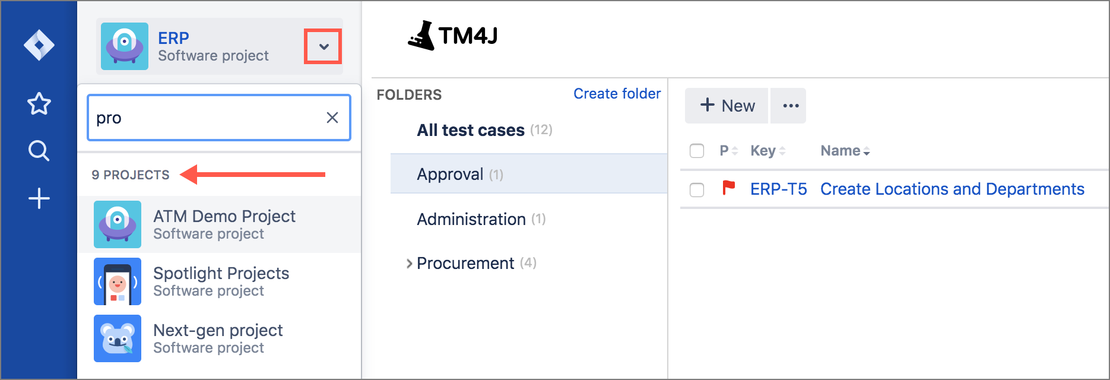
Task: Click the New test case button
Action: click(727, 106)
